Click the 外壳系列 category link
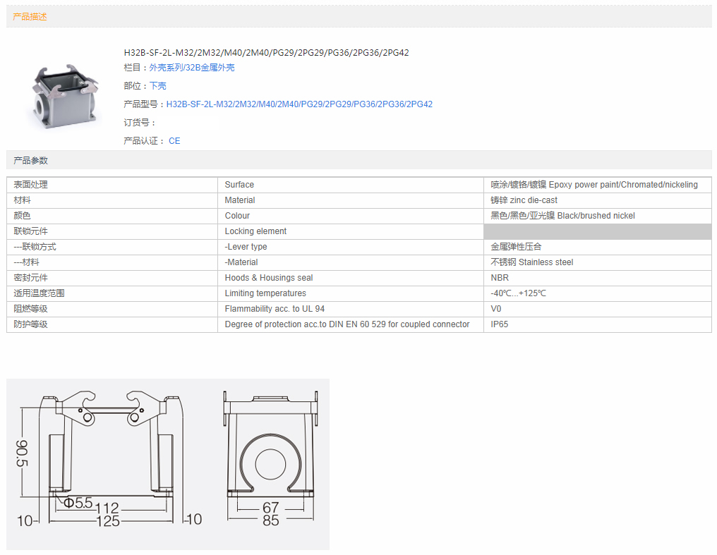 pos(165,68)
